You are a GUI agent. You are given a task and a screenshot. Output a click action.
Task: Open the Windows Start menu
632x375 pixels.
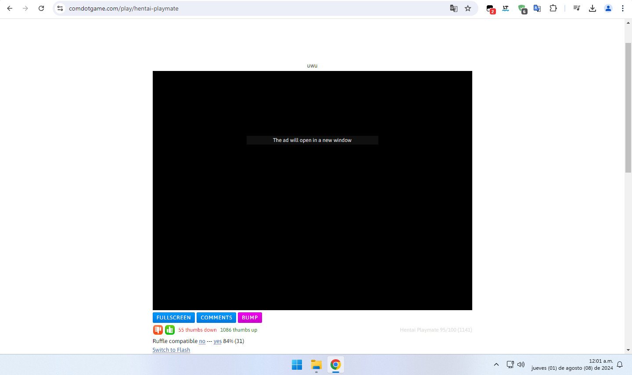point(297,364)
